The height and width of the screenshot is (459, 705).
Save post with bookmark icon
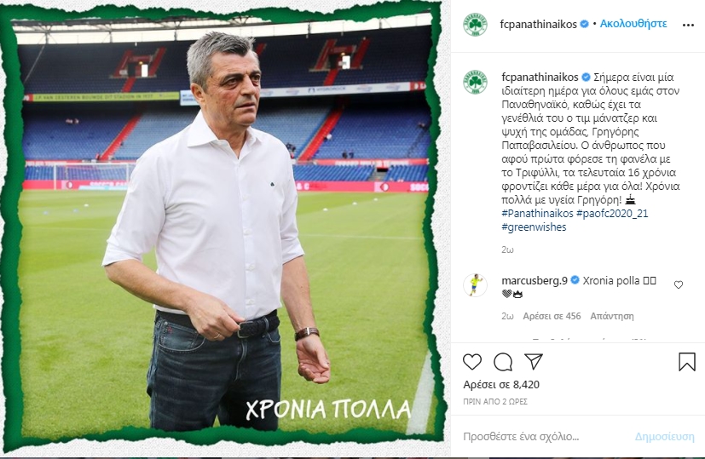pos(686,362)
